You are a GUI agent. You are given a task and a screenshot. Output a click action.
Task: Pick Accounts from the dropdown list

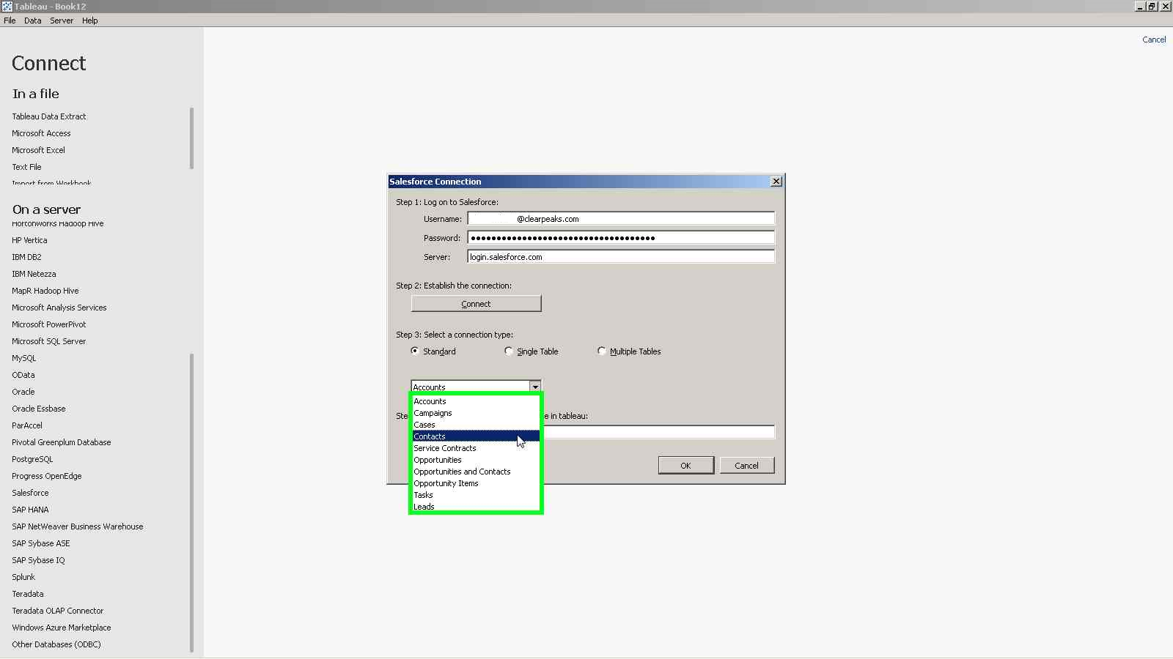pos(476,401)
